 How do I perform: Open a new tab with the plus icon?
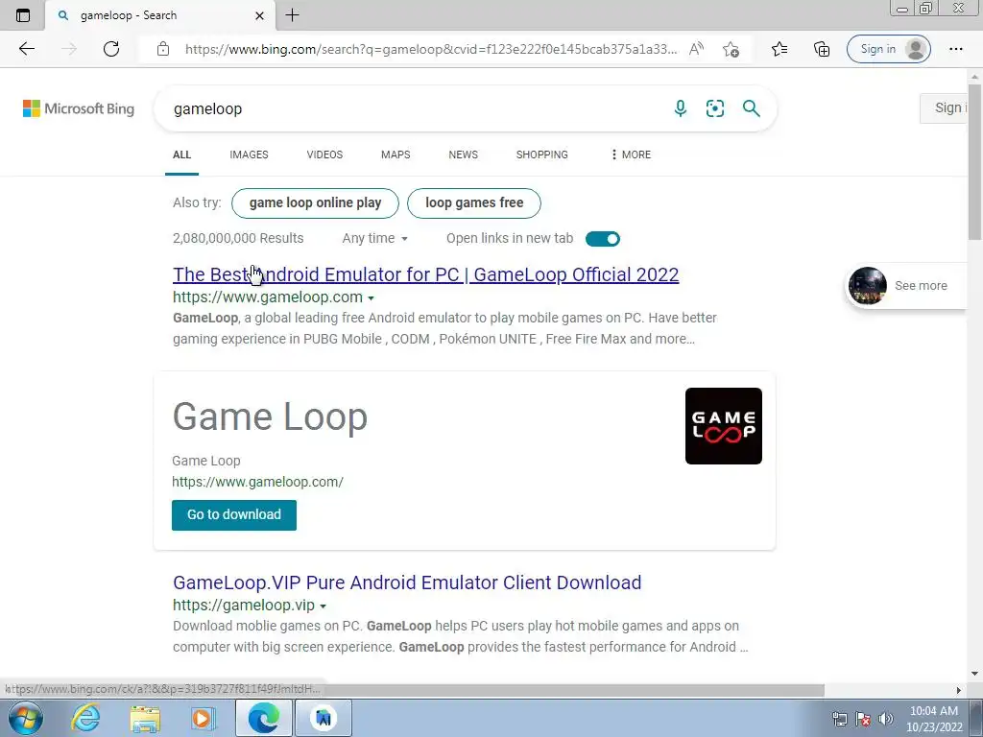(292, 15)
